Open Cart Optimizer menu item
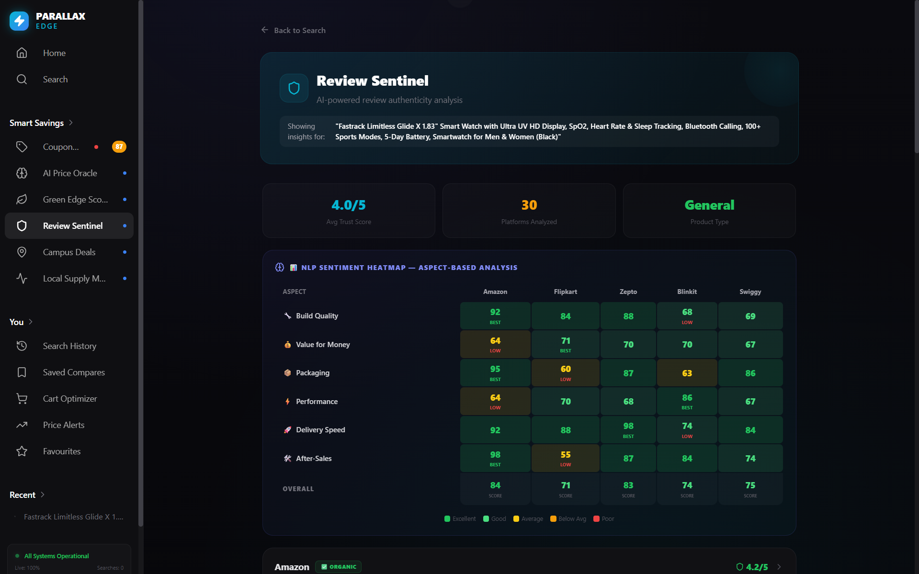The height and width of the screenshot is (574, 919). [x=69, y=398]
